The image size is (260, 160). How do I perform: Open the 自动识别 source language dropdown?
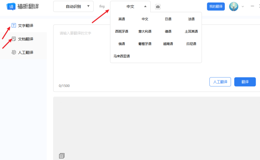tap(73, 7)
